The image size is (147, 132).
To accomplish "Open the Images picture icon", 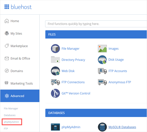I will click(102, 49).
